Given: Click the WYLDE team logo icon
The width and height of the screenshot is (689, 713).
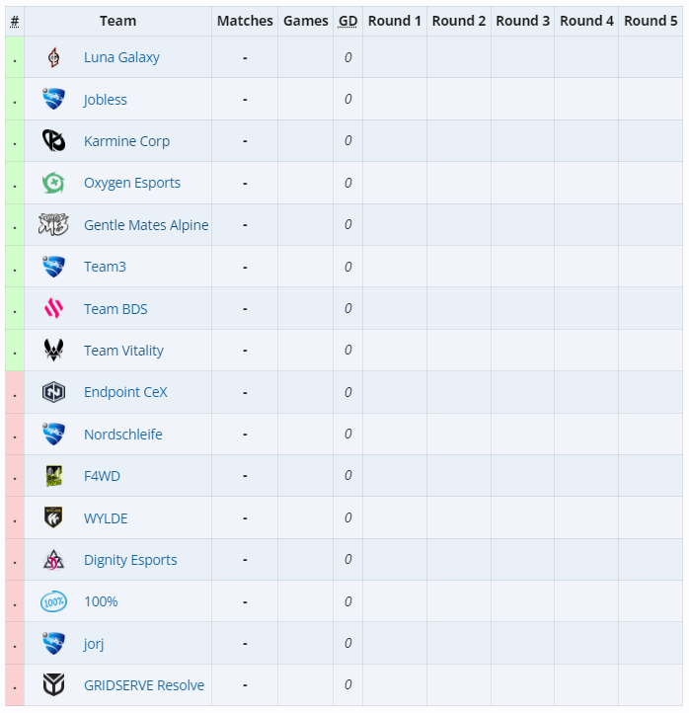Looking at the screenshot, I should pyautogui.click(x=53, y=517).
